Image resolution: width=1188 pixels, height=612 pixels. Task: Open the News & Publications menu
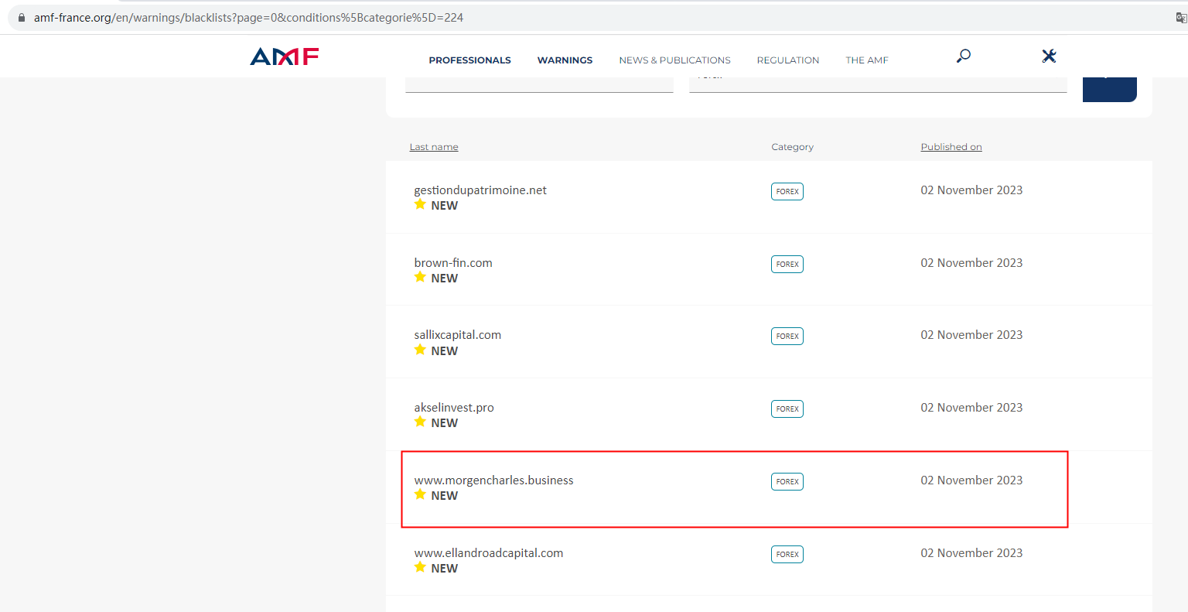(x=674, y=60)
